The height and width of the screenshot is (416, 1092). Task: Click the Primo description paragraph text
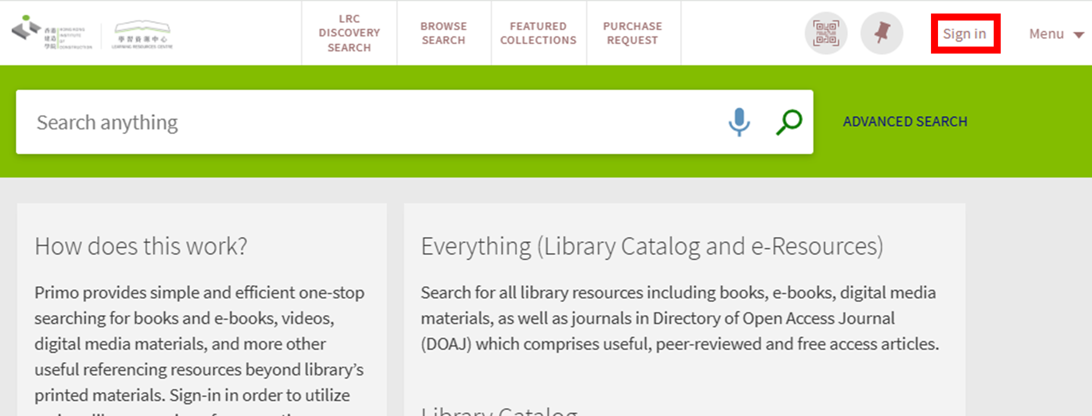tap(199, 344)
